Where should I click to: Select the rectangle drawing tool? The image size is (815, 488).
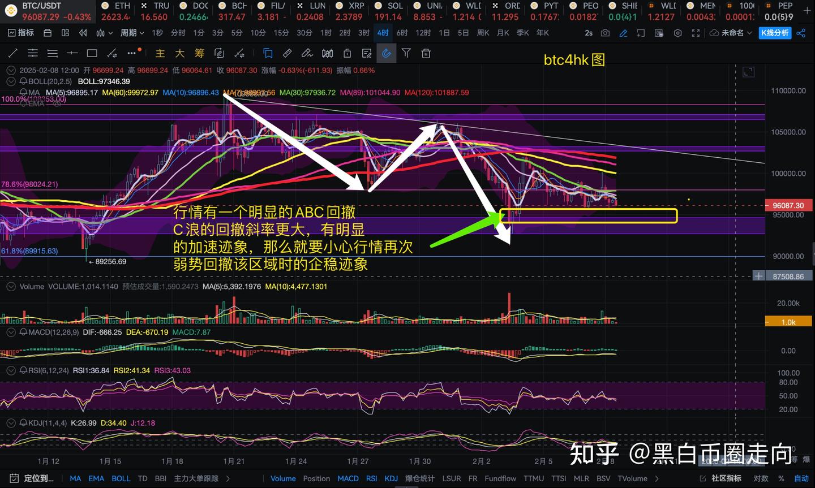(x=92, y=53)
